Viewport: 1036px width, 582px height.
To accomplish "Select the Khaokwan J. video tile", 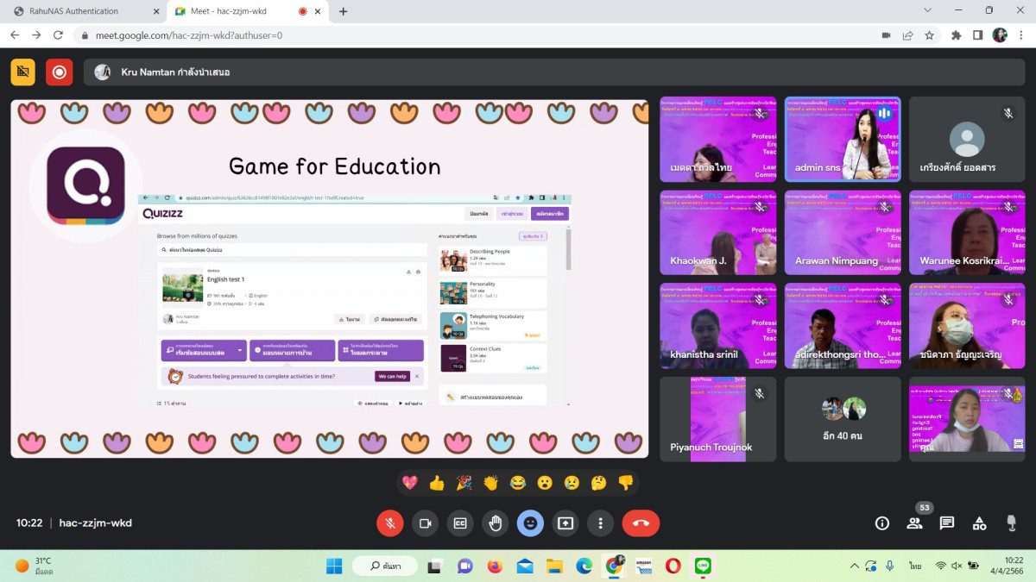I will pos(718,232).
